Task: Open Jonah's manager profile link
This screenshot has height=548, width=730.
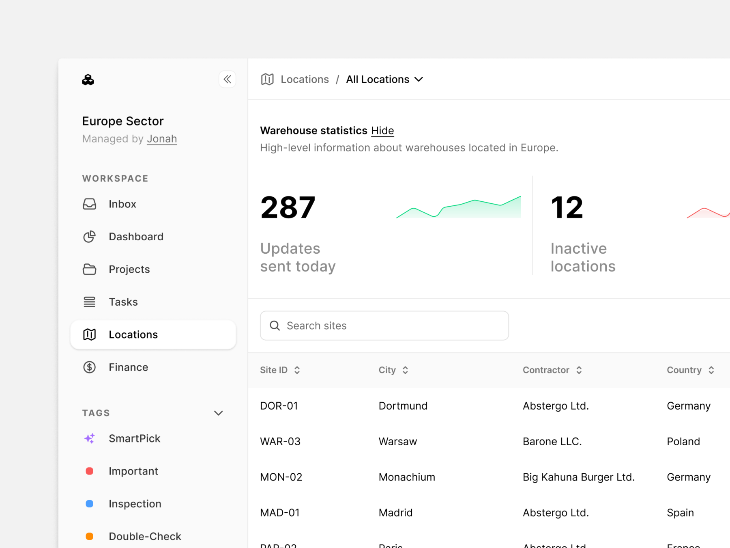Action: [x=162, y=138]
